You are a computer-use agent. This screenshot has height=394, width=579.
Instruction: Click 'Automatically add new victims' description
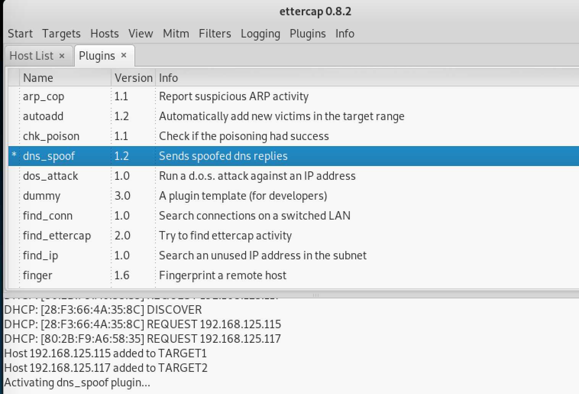click(x=281, y=116)
